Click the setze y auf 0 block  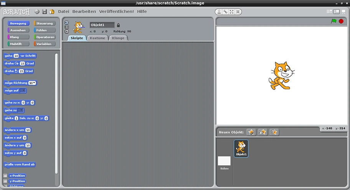coord(15,153)
